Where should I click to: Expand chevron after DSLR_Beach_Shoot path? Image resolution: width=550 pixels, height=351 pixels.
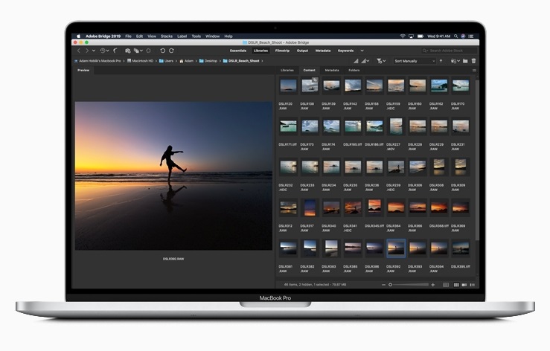coord(262,61)
